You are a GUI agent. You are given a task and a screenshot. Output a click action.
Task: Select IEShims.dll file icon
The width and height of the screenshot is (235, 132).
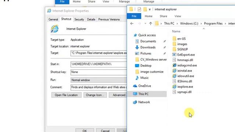(x=174, y=81)
